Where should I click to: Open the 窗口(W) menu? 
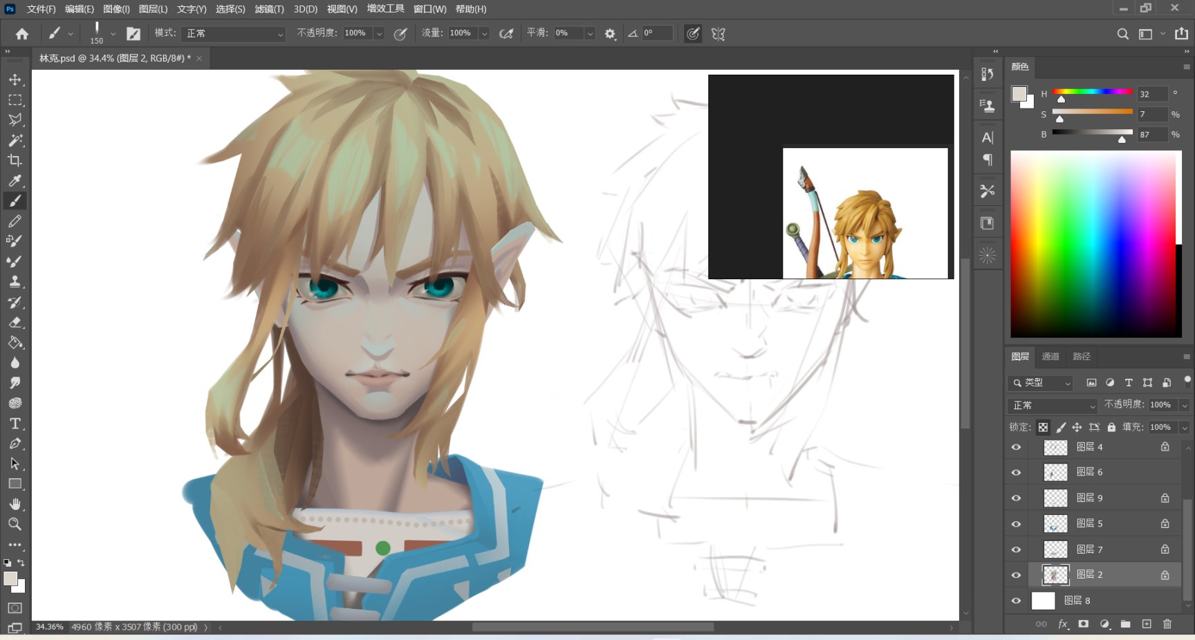click(429, 9)
